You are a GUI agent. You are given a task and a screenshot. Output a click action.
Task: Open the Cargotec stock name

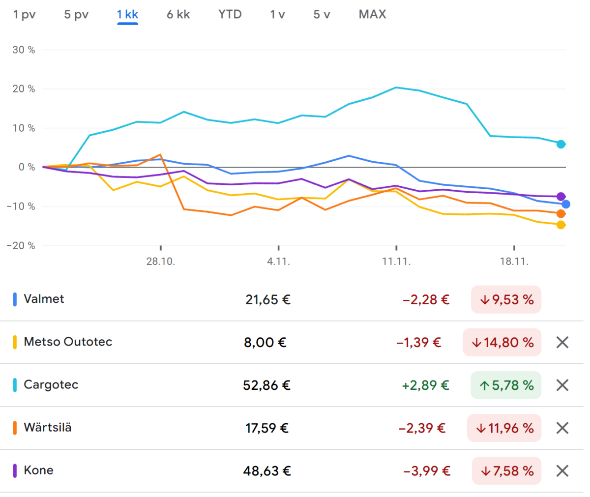point(51,384)
